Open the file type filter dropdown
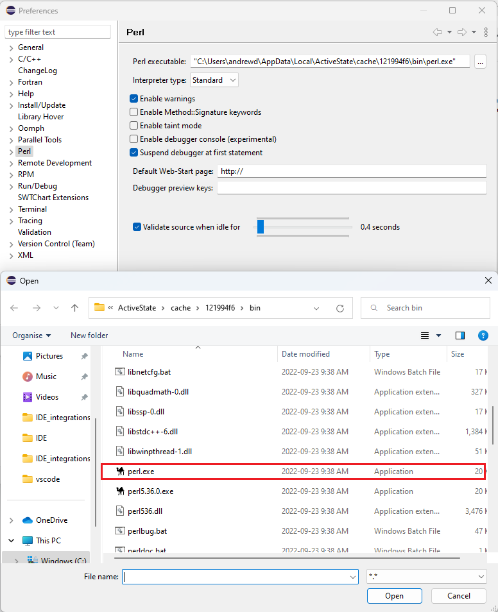498x612 pixels. [426, 577]
